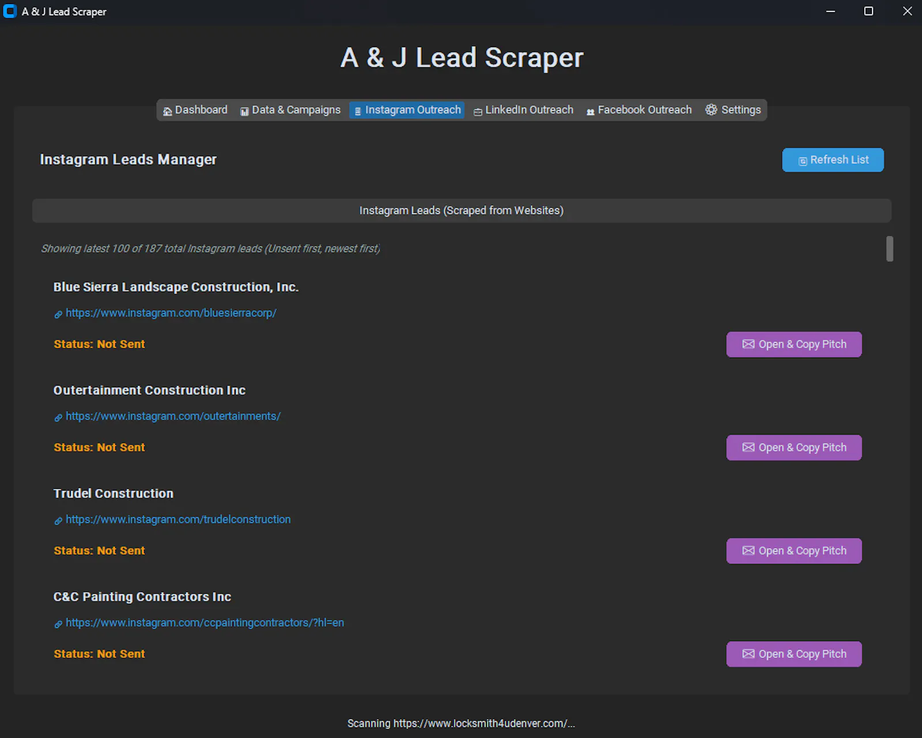Click the 'Showing latest 100 of 187' note

click(210, 248)
